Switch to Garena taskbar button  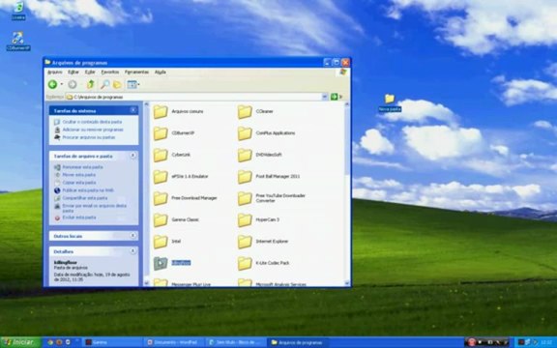pyautogui.click(x=112, y=342)
